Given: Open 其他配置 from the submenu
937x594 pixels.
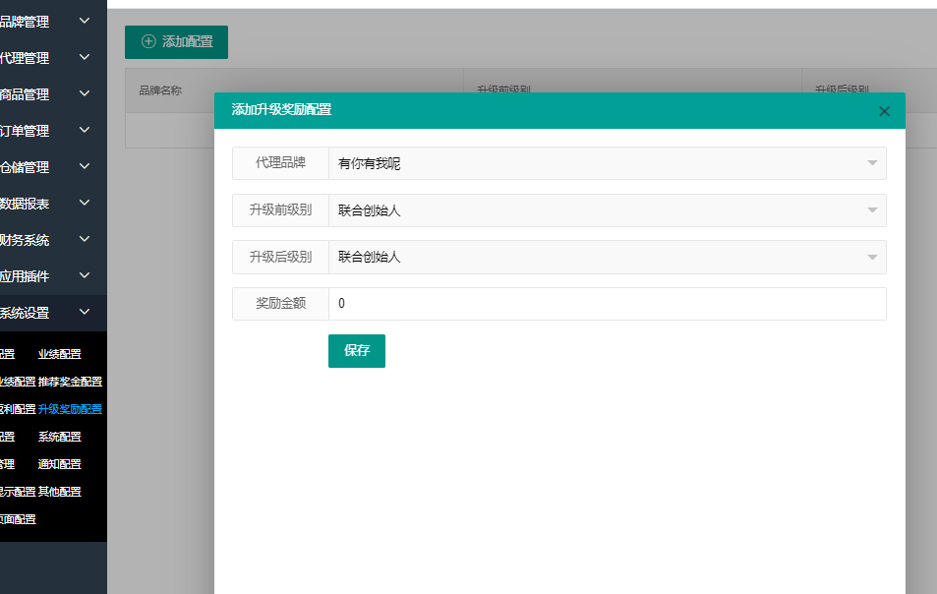Looking at the screenshot, I should click(x=59, y=492).
